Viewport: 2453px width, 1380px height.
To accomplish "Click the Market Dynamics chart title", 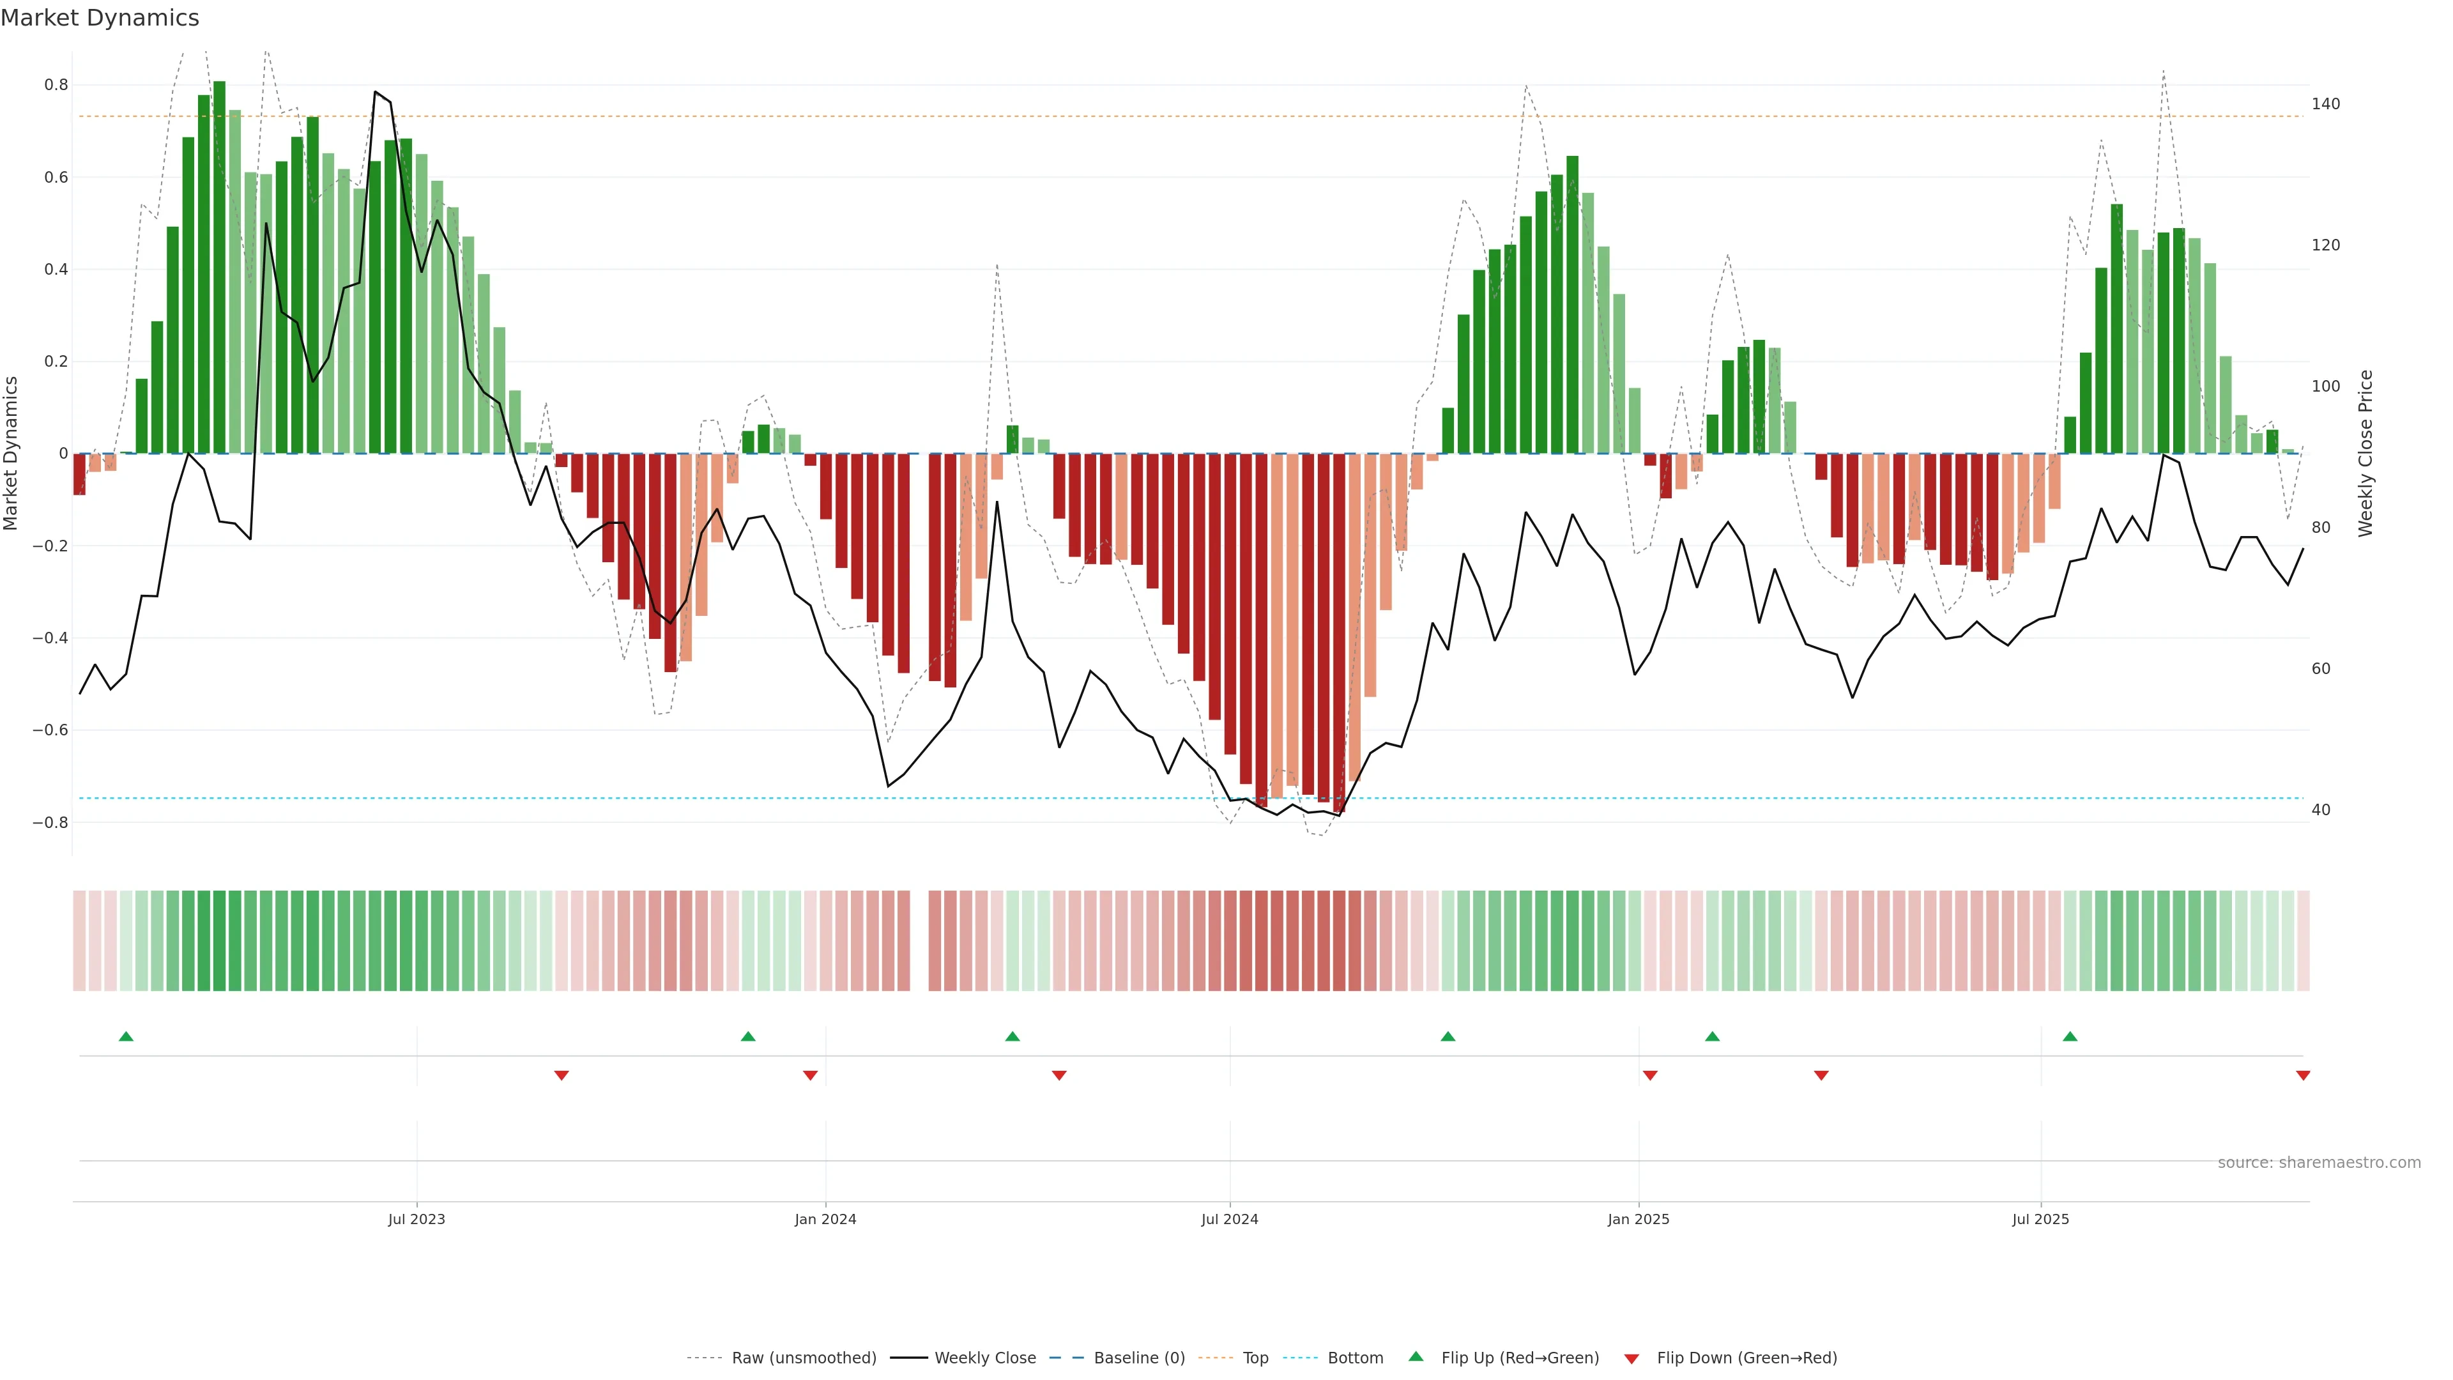I will 100,18.
